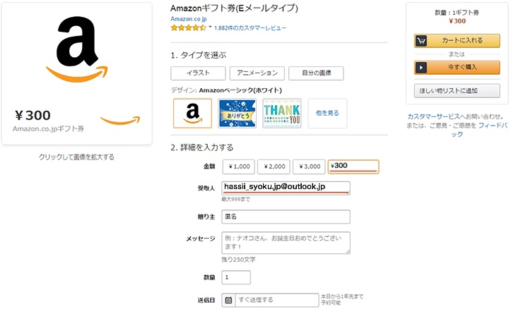Click the 受取人 email input field

coord(286,188)
